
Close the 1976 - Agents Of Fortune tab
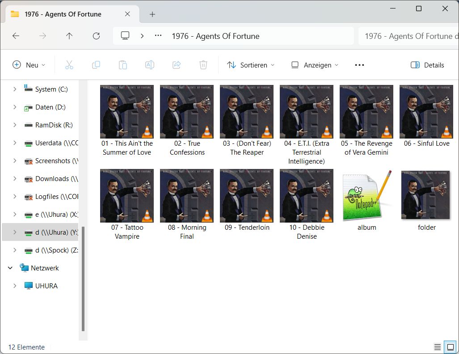127,14
